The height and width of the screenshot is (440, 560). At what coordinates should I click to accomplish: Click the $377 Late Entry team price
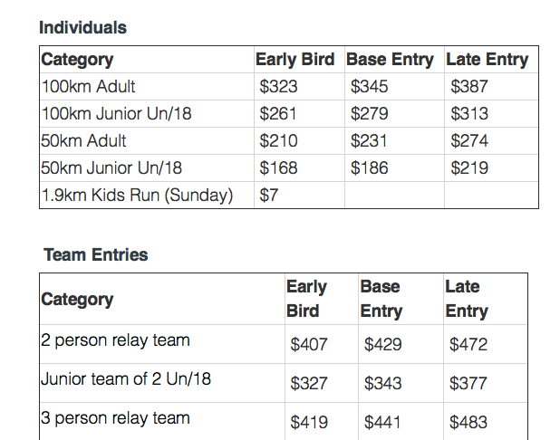coord(468,383)
